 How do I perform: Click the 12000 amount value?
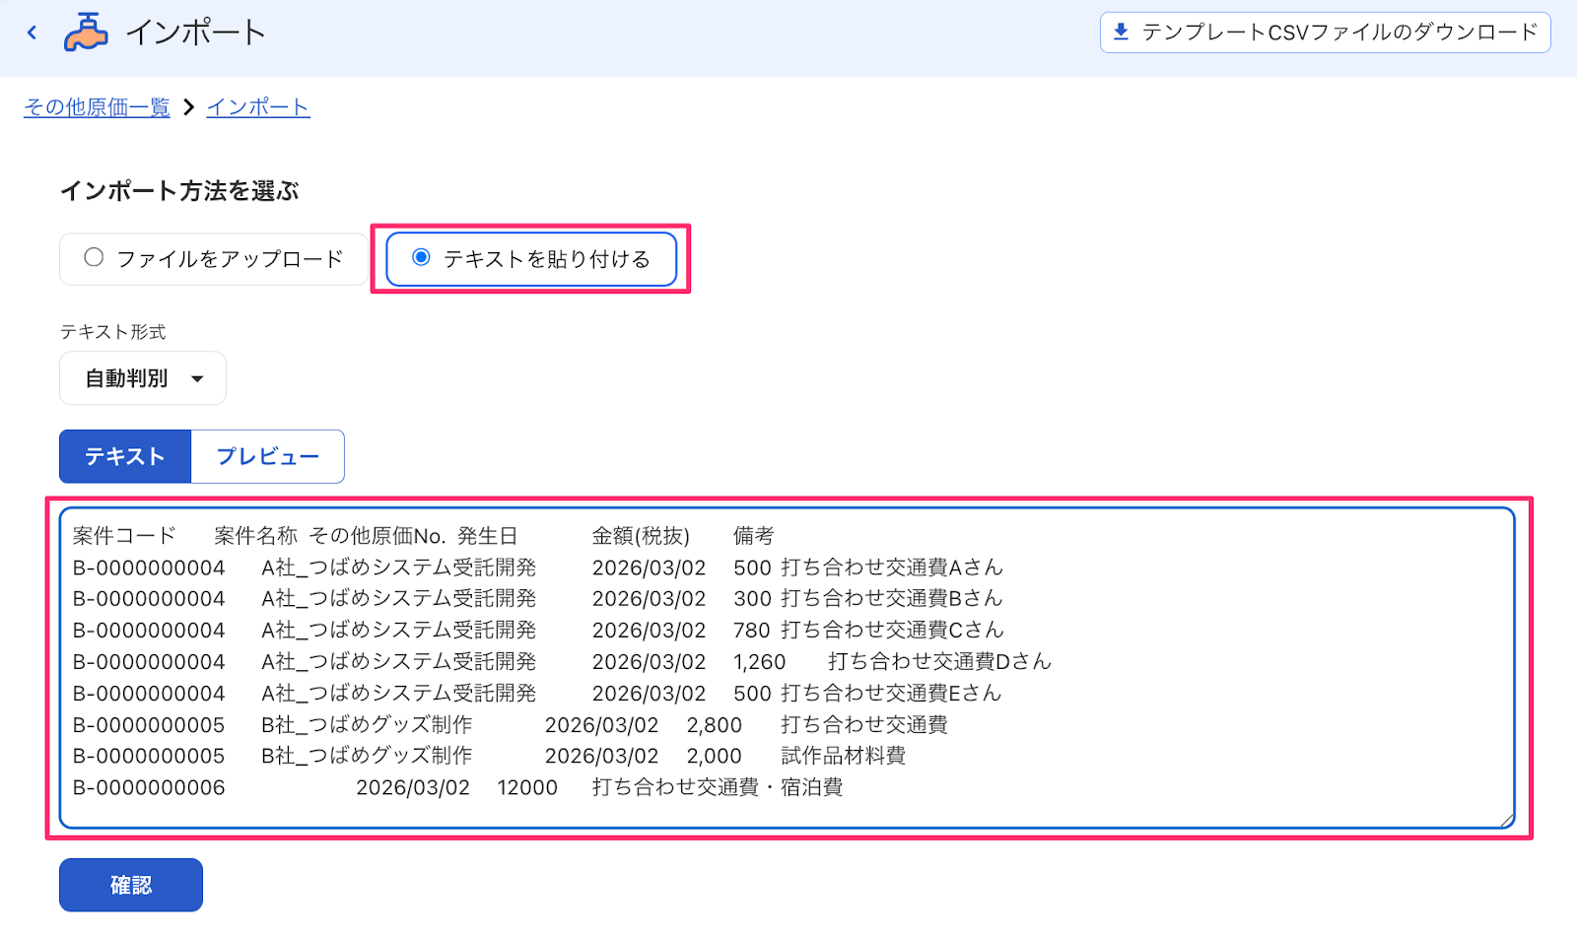[x=527, y=788]
